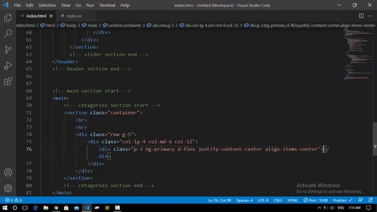Open the Run menu
This screenshot has width=377, height=212.
(90, 5)
